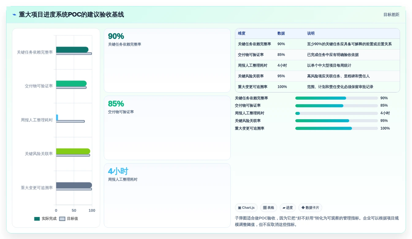This screenshot has height=239, width=412.
Task: Click the 85% data card value
Action: (x=116, y=104)
